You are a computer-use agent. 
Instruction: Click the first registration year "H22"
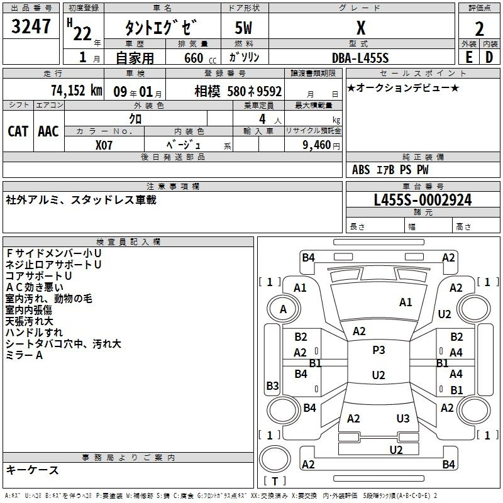(80, 30)
